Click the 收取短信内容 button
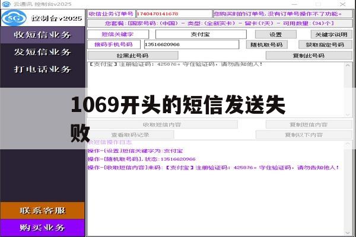The height and width of the screenshot is (237, 356). 162,124
